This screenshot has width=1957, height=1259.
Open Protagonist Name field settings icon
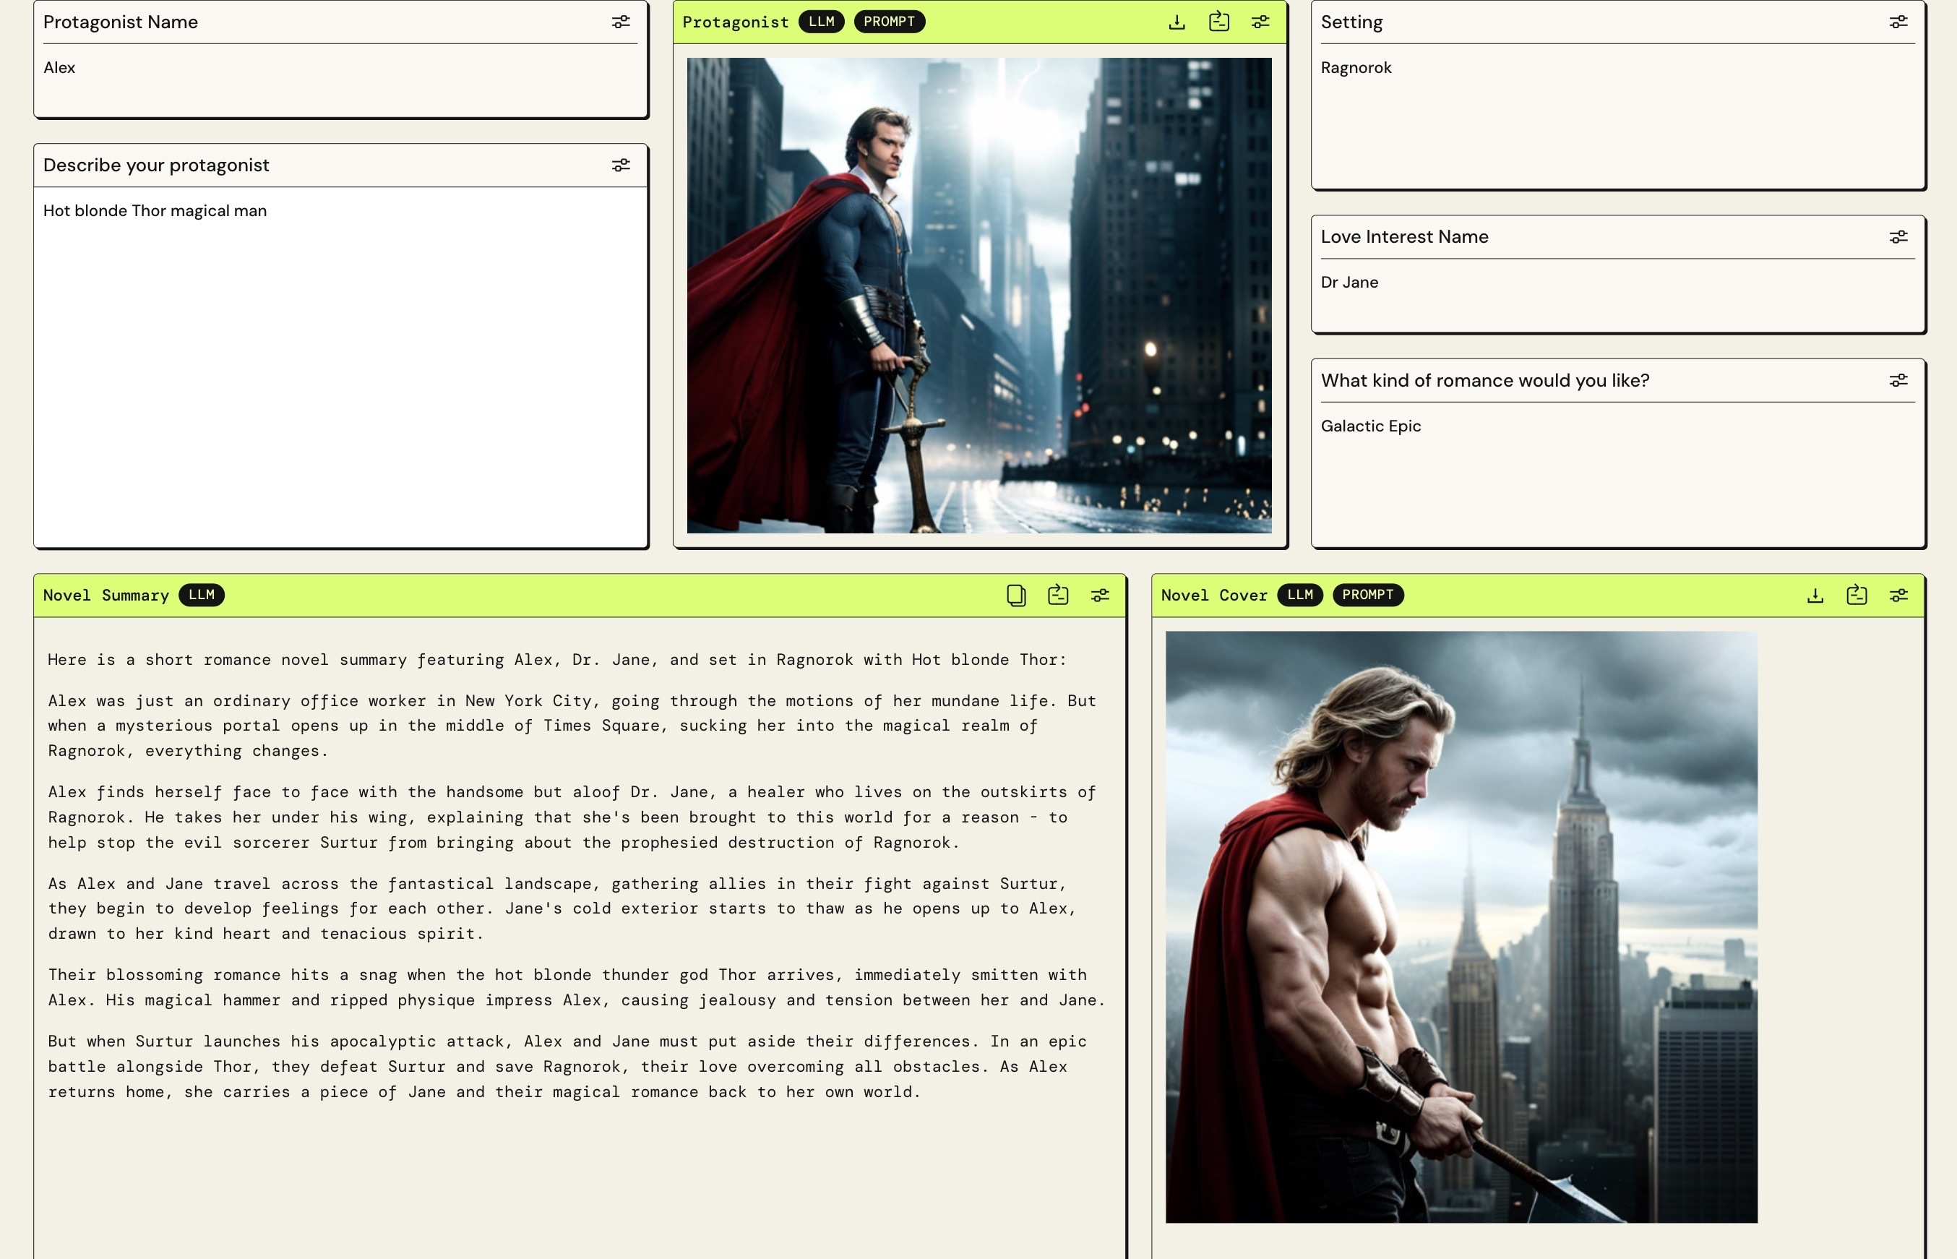coord(621,22)
